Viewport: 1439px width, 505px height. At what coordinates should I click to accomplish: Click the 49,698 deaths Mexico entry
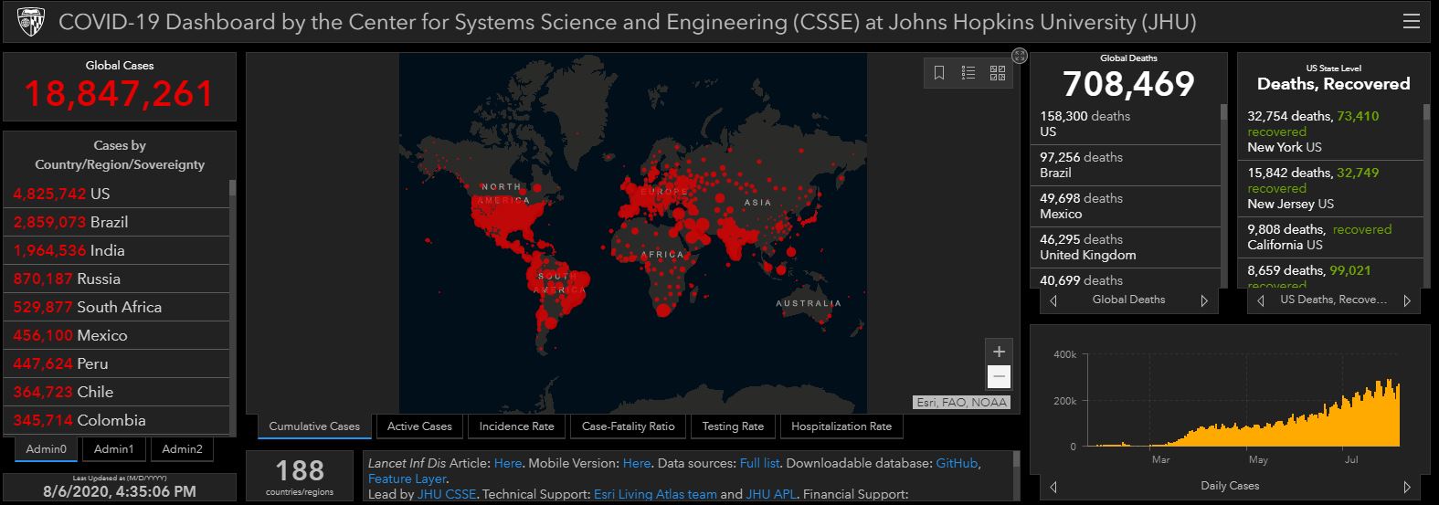tap(1127, 206)
